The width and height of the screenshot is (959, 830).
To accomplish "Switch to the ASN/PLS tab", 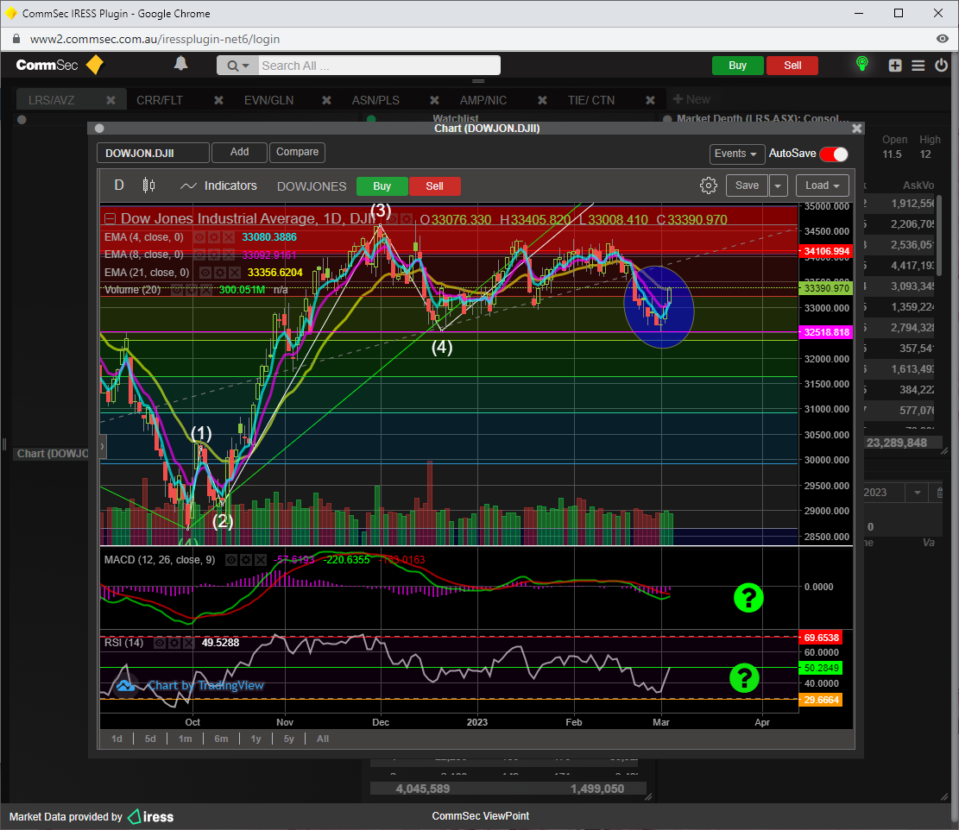I will click(375, 100).
